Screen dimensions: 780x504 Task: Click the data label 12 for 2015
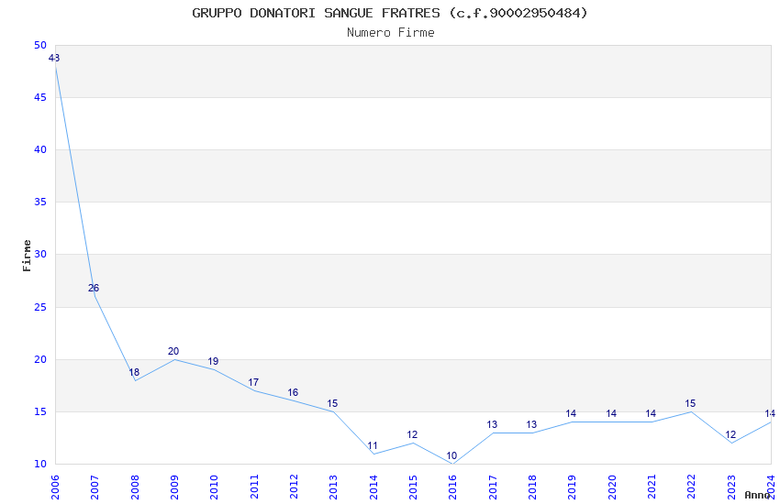(x=412, y=435)
